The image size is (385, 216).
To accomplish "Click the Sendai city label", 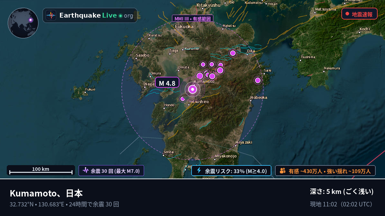I will coord(168,152).
